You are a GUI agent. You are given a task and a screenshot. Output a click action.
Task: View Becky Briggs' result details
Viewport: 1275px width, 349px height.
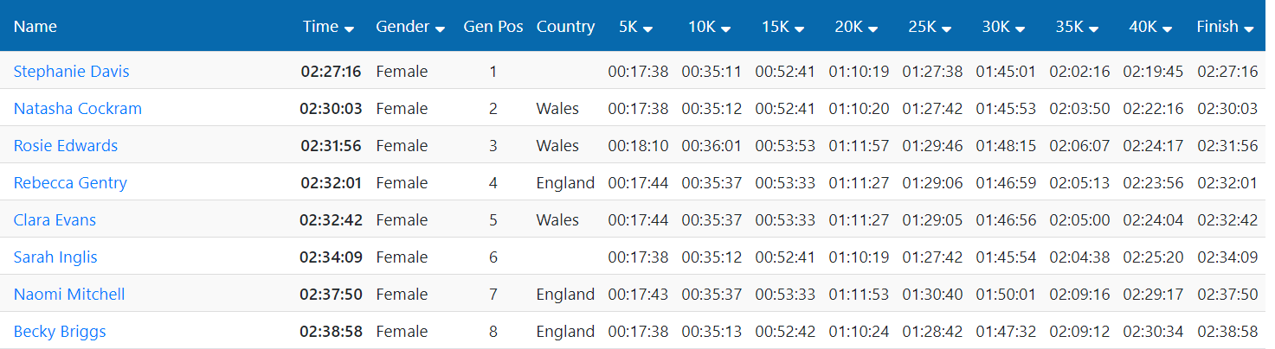point(61,331)
